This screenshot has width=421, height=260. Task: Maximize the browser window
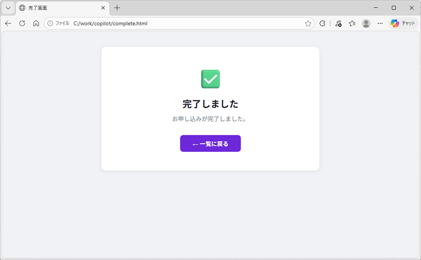click(x=394, y=8)
